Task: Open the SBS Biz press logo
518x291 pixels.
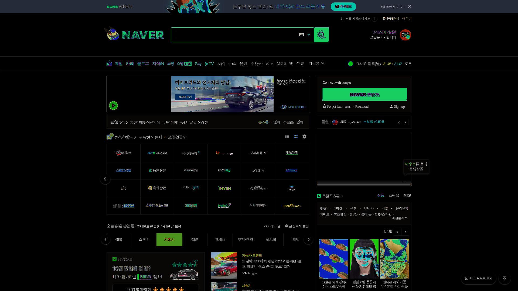Action: 191,206
